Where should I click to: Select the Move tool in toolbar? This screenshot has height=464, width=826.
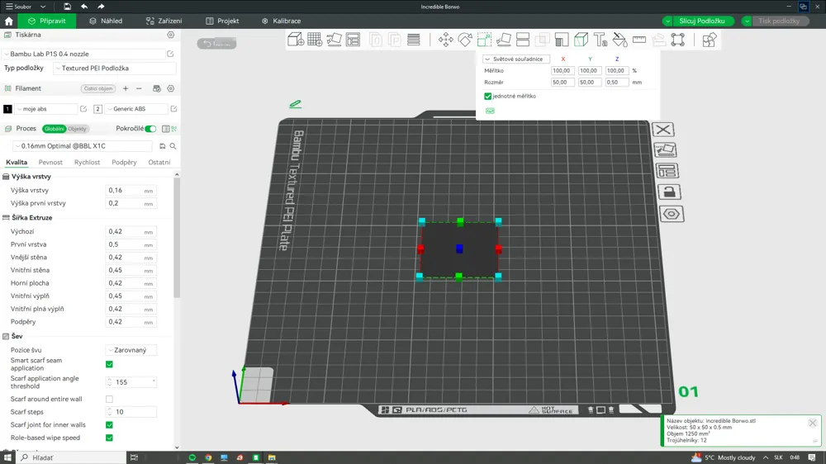pyautogui.click(x=446, y=40)
